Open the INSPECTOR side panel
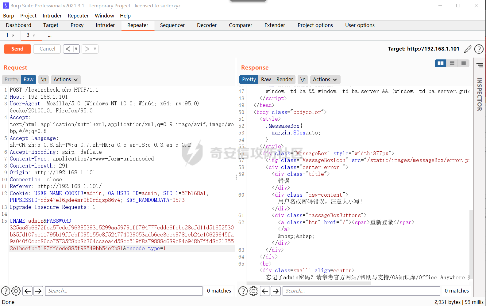 pyautogui.click(x=479, y=94)
